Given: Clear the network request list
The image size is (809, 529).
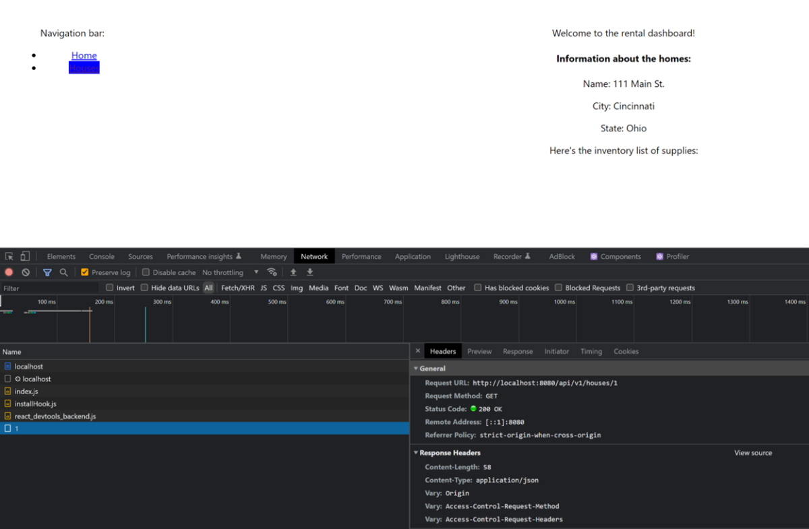Looking at the screenshot, I should (26, 272).
